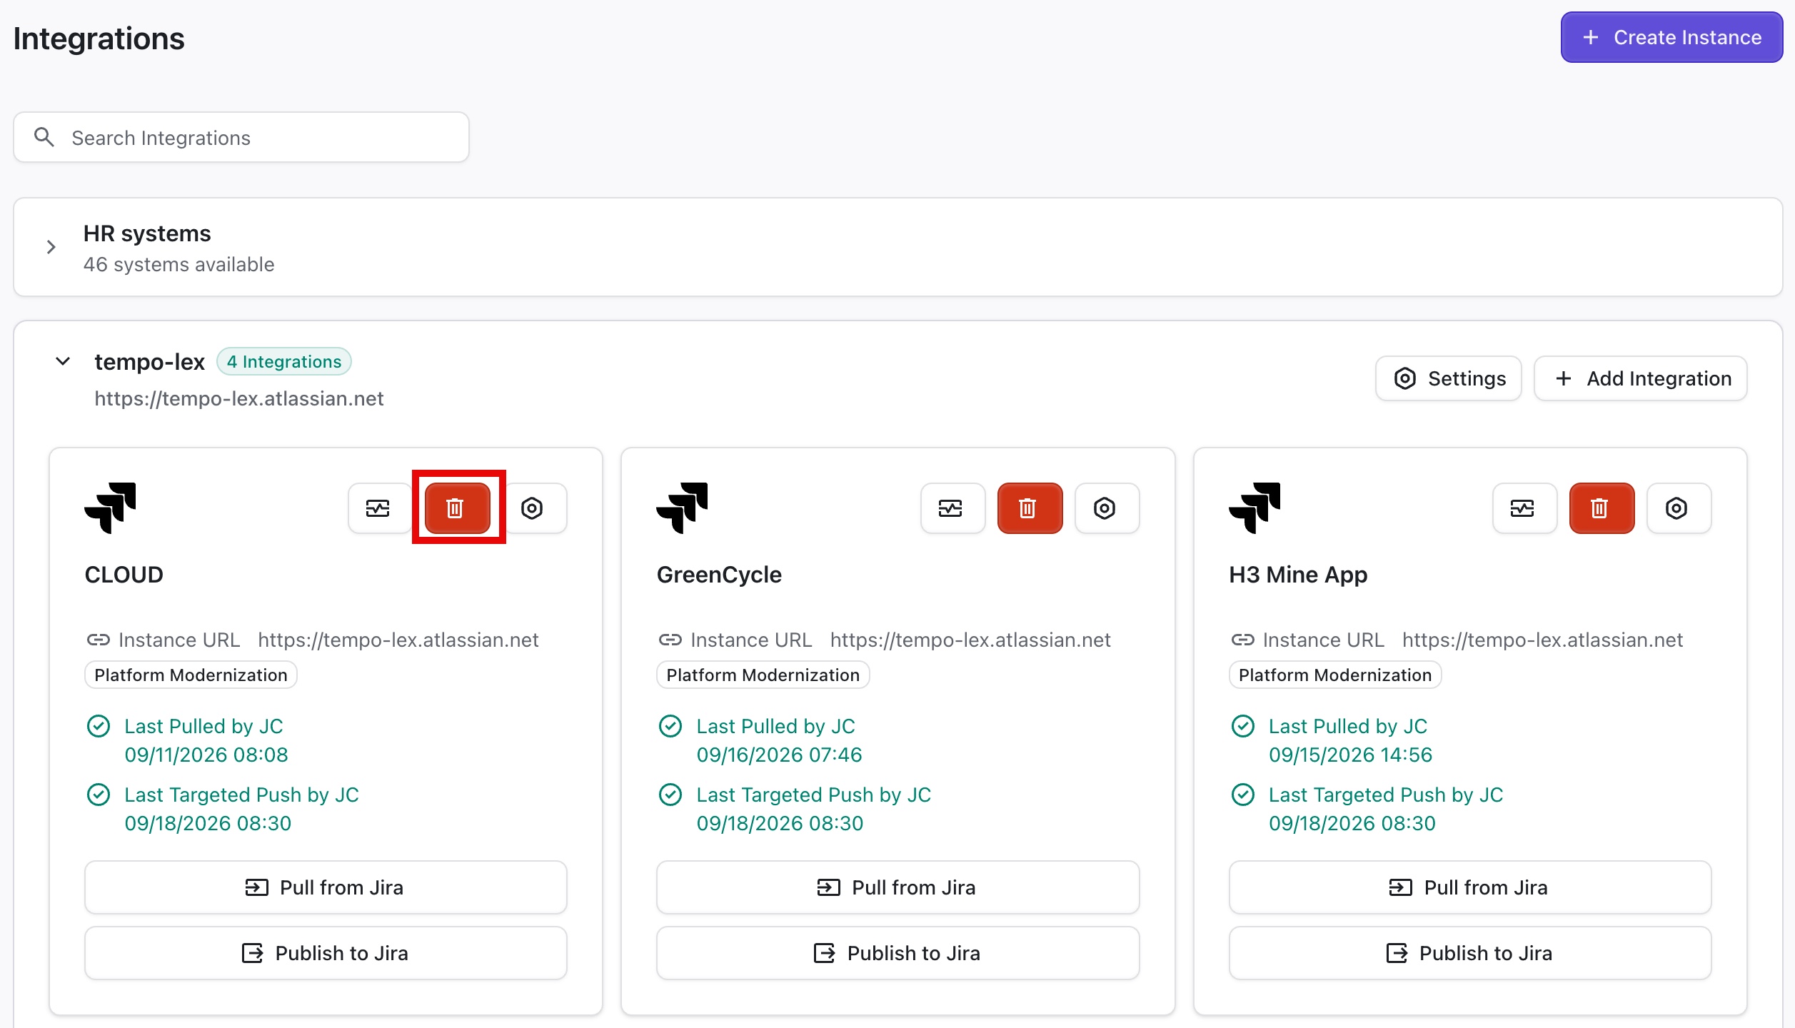Click link icon beside CLOUD Instance URL
This screenshot has height=1028, width=1795.
point(99,640)
